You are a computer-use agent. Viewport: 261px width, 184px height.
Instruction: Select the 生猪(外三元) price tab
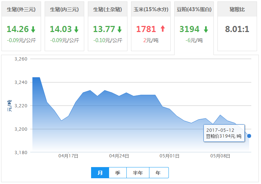tap(21, 26)
